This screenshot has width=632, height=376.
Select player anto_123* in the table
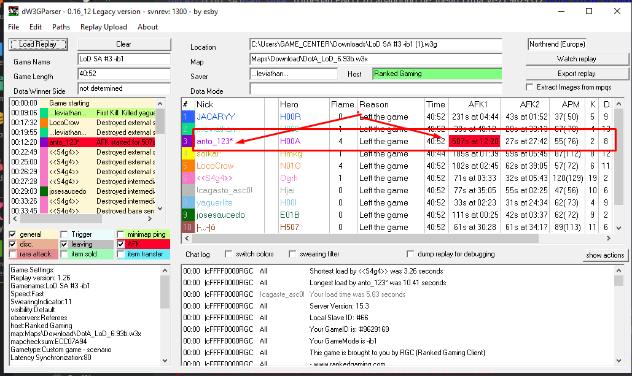[x=214, y=141]
